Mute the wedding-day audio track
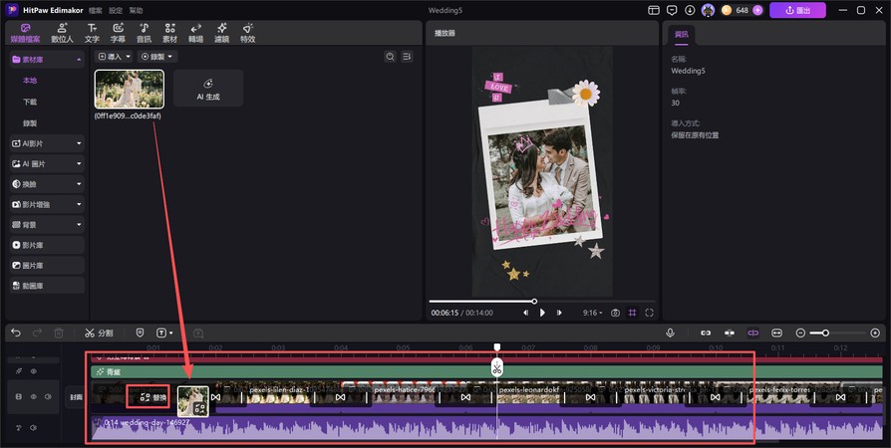The width and height of the screenshot is (891, 448). (x=33, y=428)
